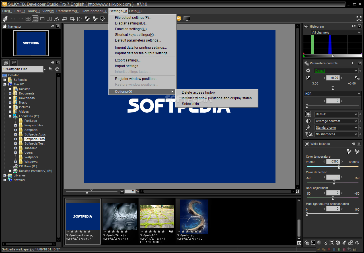Viewport: 364px width, 253px height.
Task: Click the yellow checkmark status icon
Action: [x=319, y=249]
